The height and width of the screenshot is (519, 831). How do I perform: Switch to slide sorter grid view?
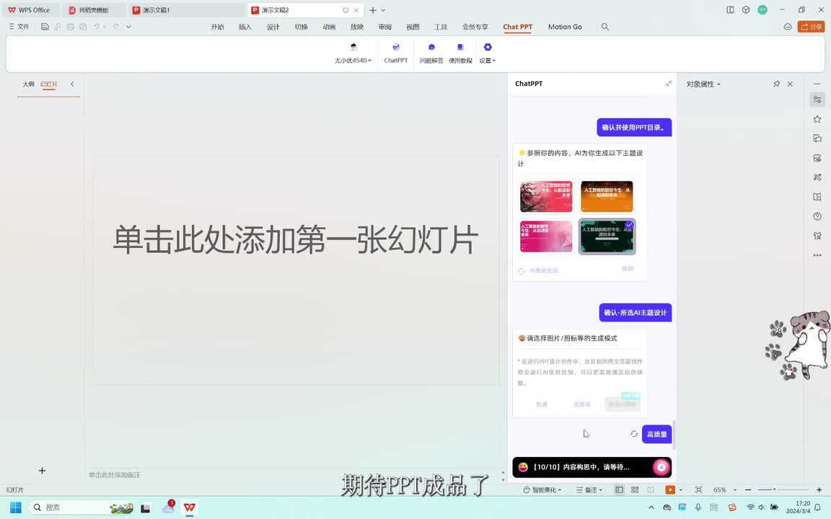point(635,490)
